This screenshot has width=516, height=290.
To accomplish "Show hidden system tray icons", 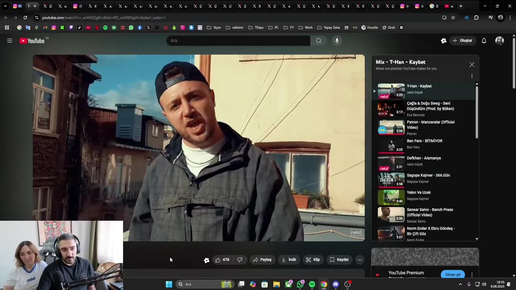I will tap(460, 284).
